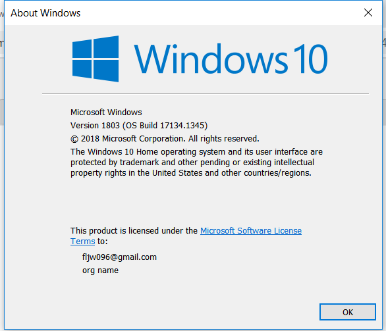Click the "Microsoft Windows" text line

pyautogui.click(x=106, y=112)
